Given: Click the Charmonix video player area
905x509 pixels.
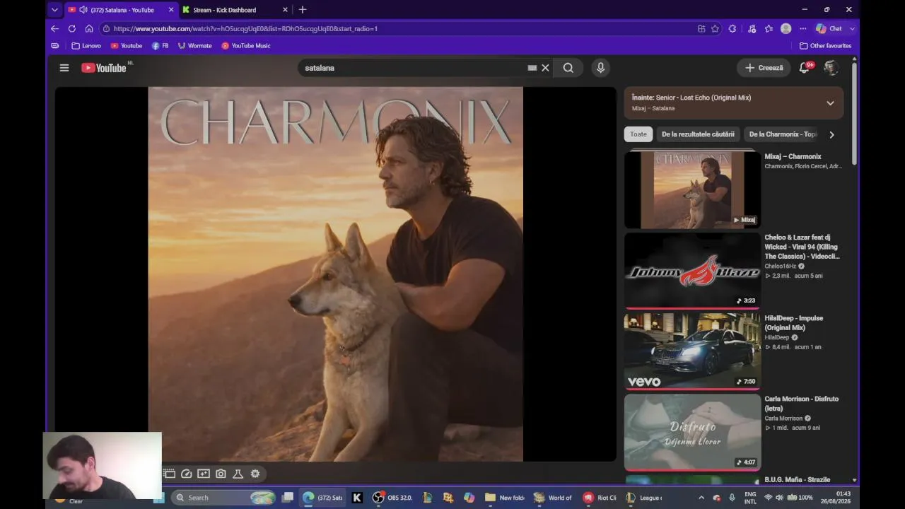Looking at the screenshot, I should click(x=335, y=274).
